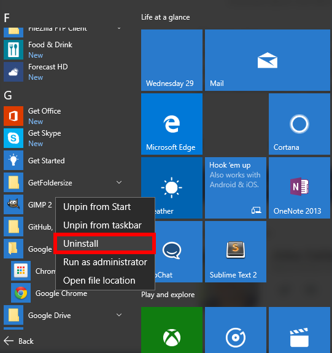
Task: Click the Google Drive label
Action: point(49,316)
